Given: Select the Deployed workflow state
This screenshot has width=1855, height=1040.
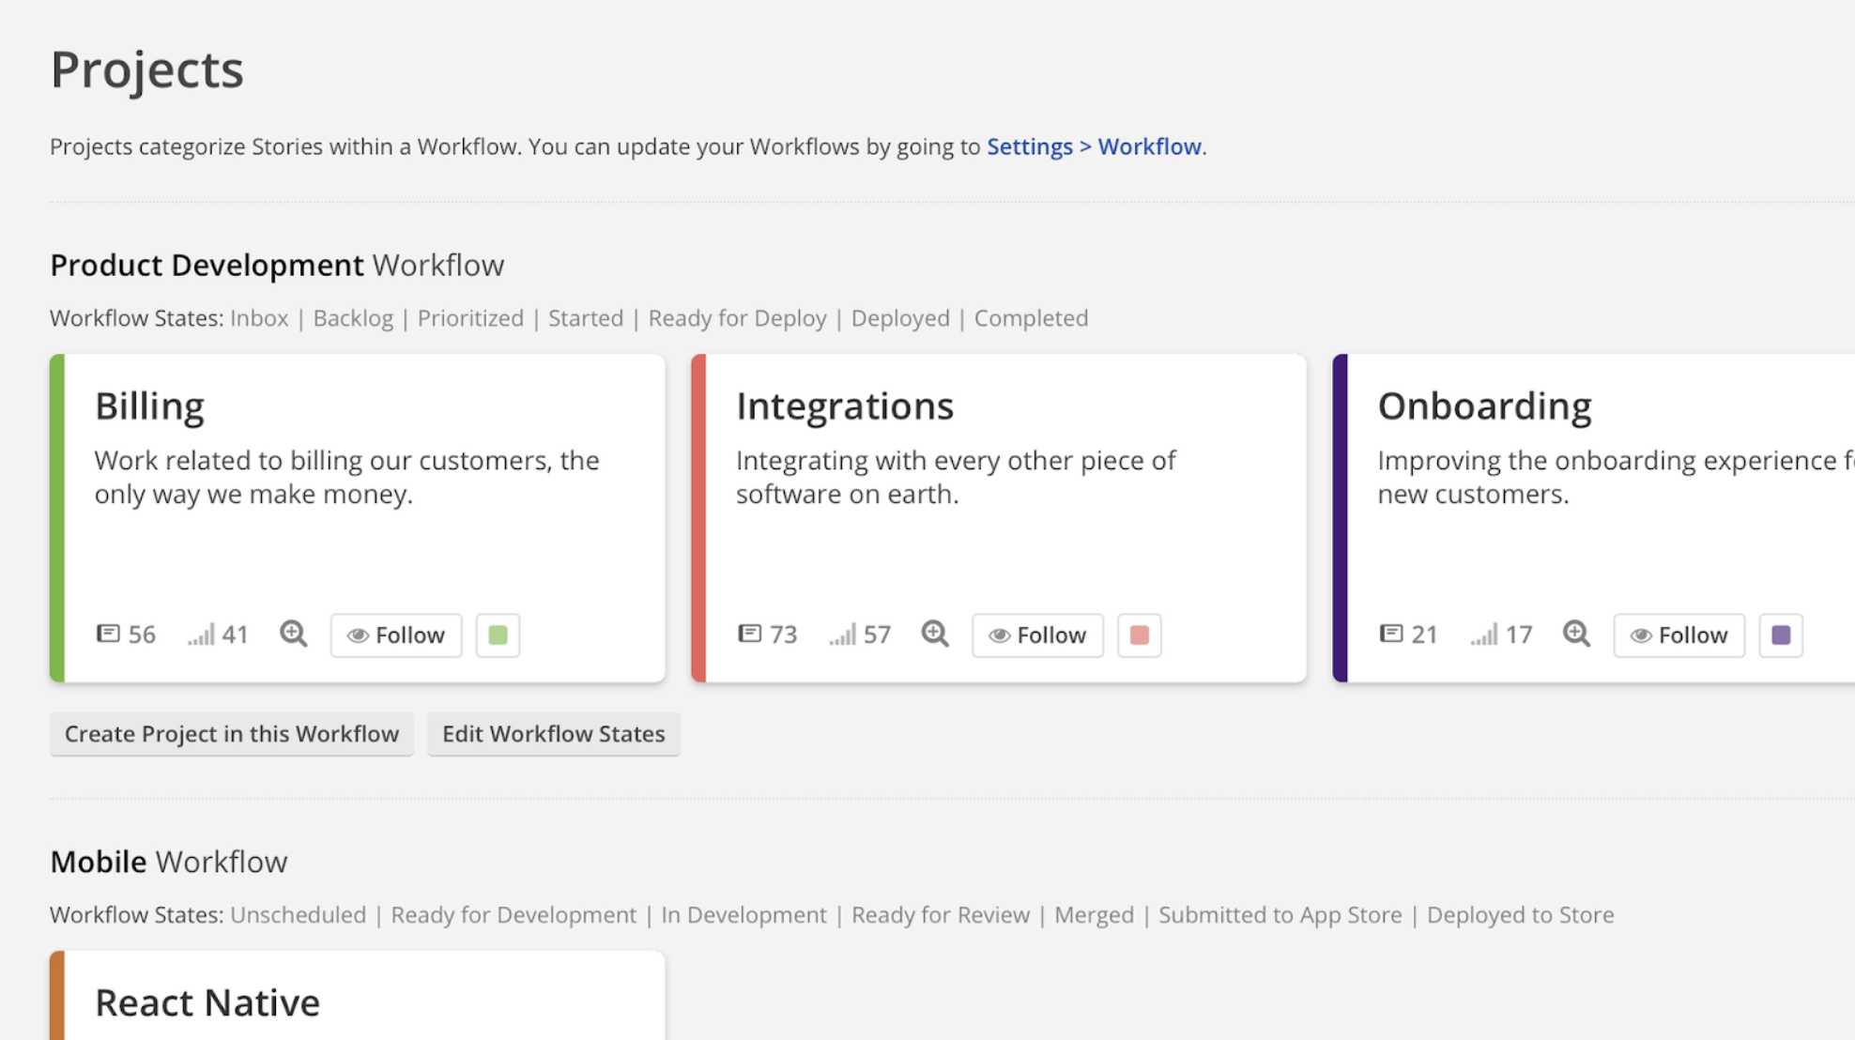Looking at the screenshot, I should click(900, 318).
